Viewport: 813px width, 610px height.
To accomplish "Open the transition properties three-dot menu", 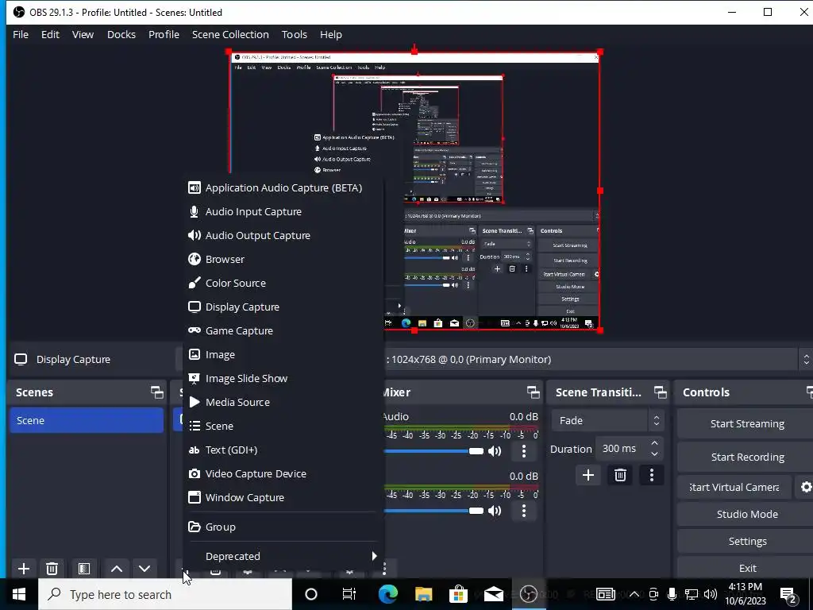I will pyautogui.click(x=652, y=475).
